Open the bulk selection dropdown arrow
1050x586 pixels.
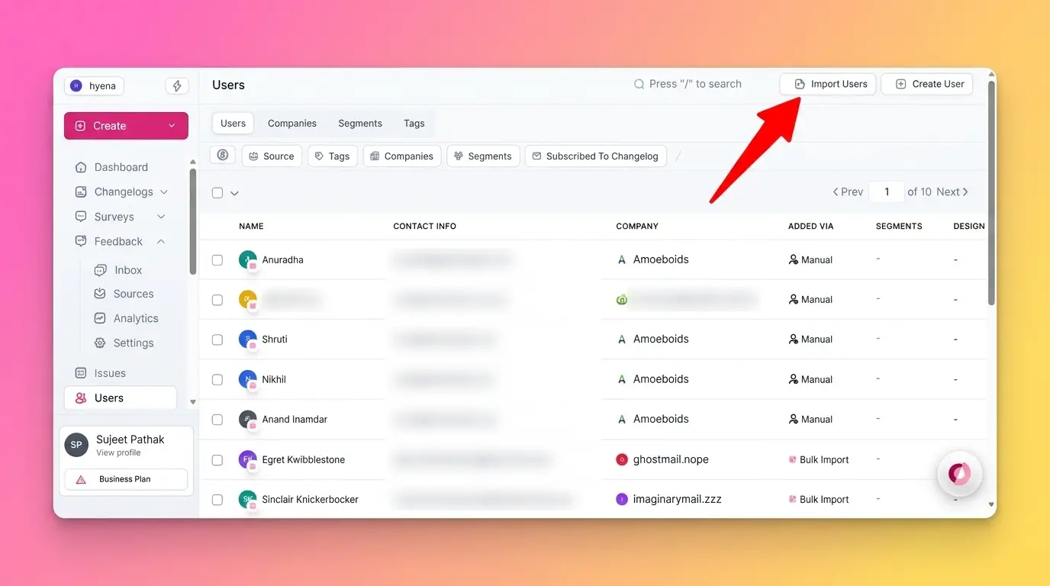coord(234,193)
